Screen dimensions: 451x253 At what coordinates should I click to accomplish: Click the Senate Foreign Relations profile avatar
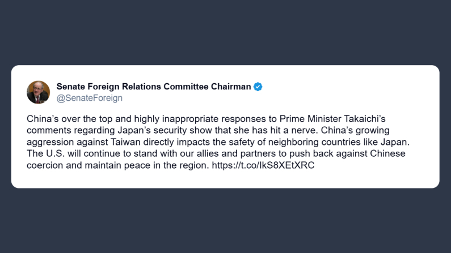pyautogui.click(x=39, y=92)
